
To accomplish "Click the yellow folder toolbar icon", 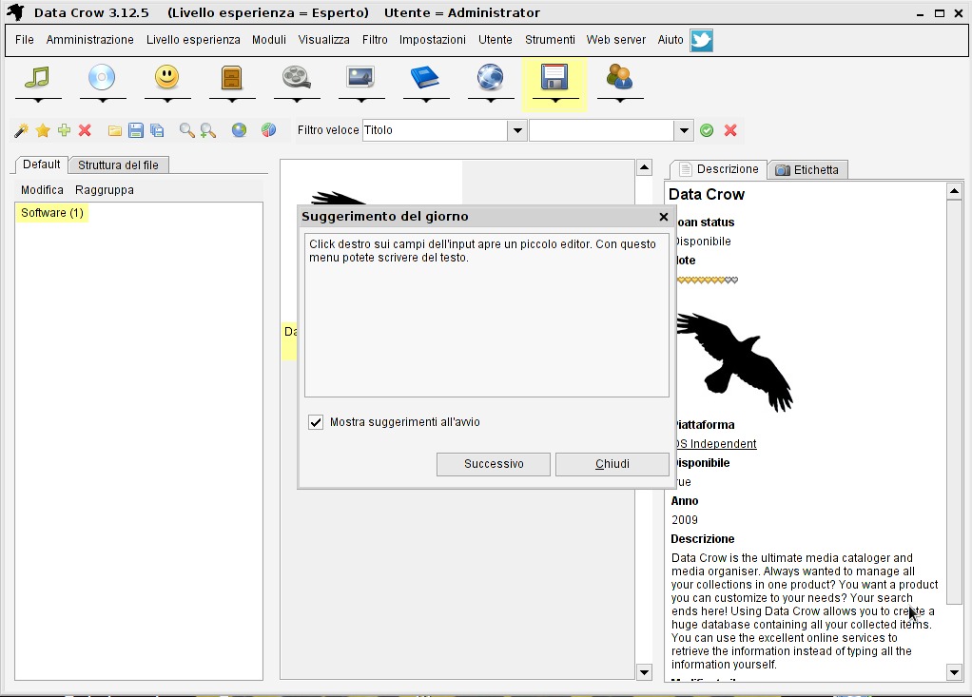I will pos(115,130).
